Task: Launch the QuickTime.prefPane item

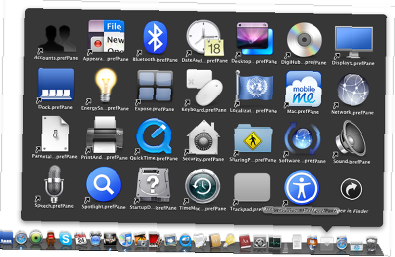Action: [x=154, y=136]
